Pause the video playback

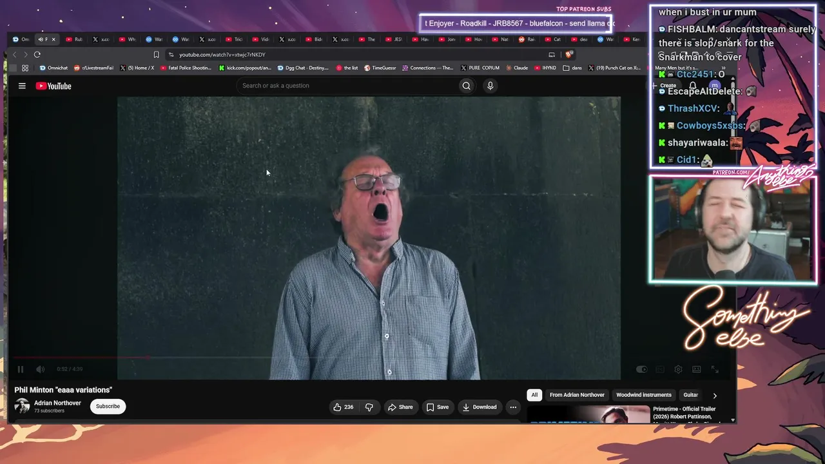click(x=21, y=369)
